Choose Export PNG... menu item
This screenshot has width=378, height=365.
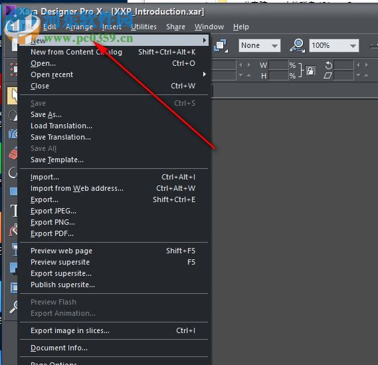tap(114, 222)
